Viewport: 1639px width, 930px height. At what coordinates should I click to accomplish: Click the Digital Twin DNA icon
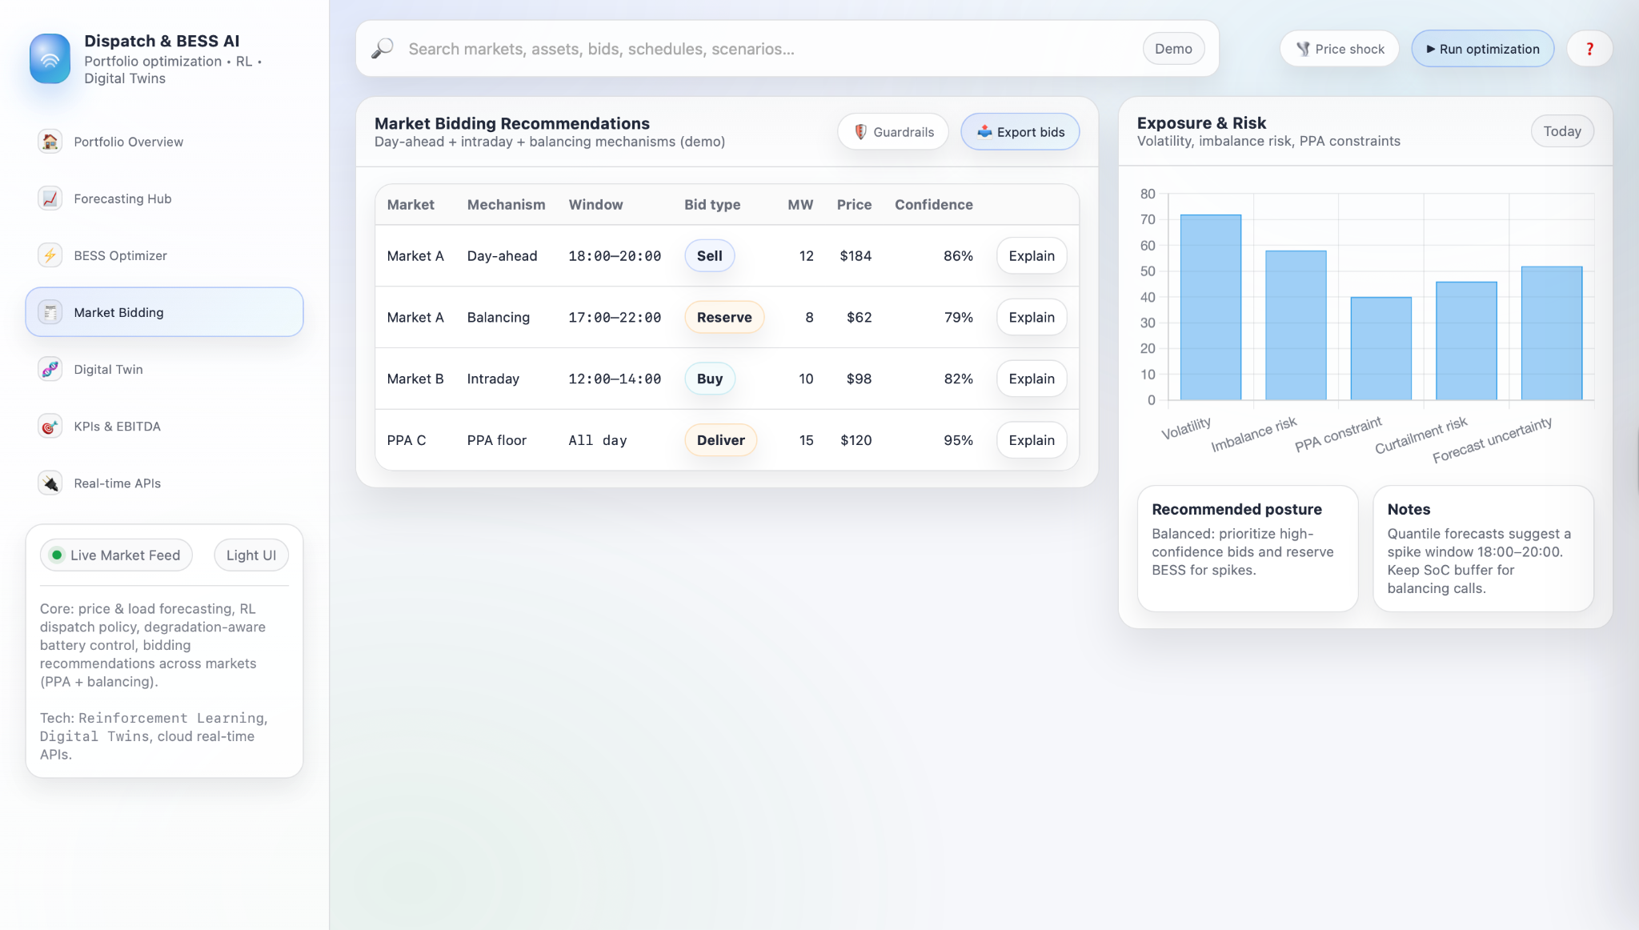click(50, 369)
